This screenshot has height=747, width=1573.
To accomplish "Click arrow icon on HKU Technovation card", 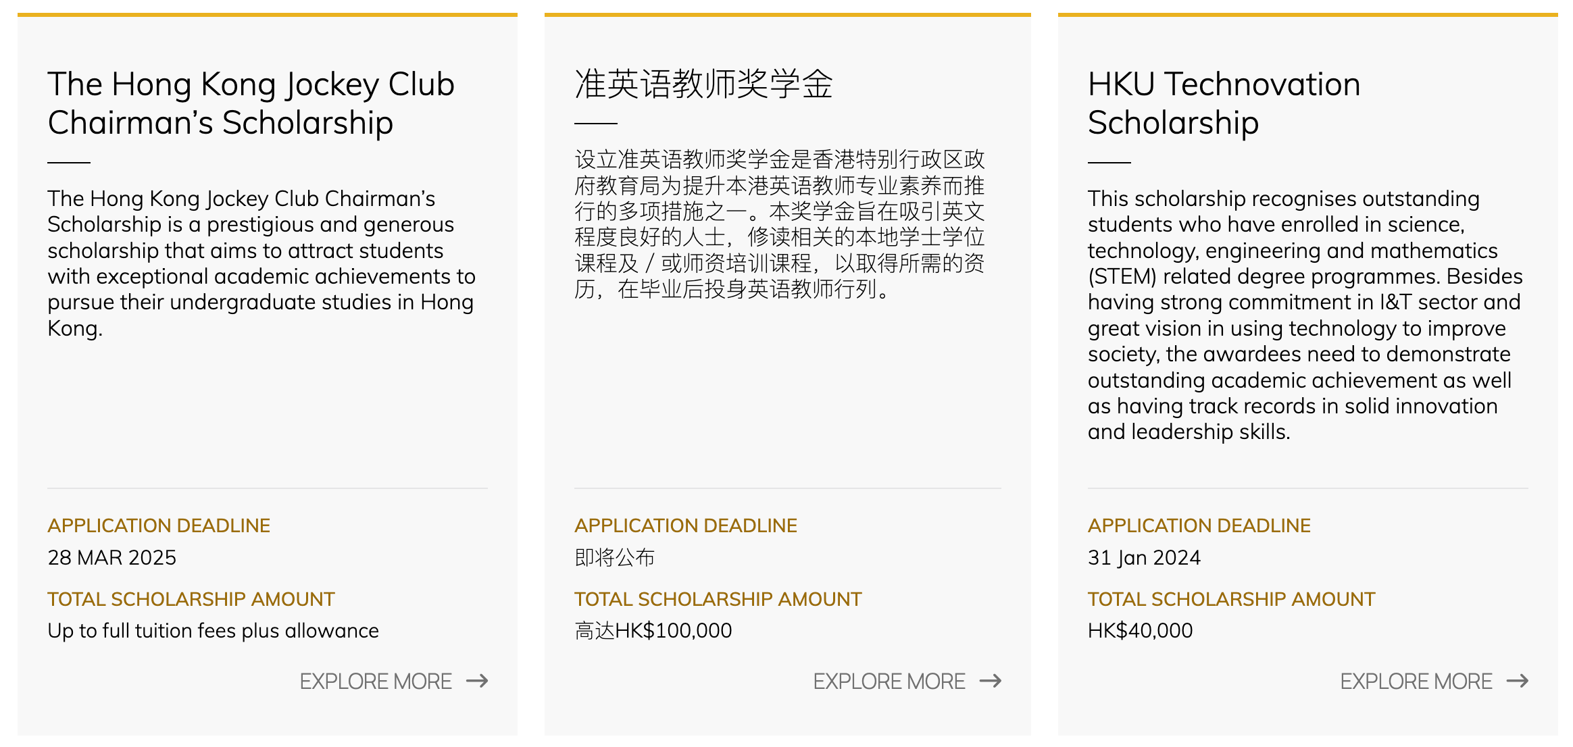I will pos(1518,681).
